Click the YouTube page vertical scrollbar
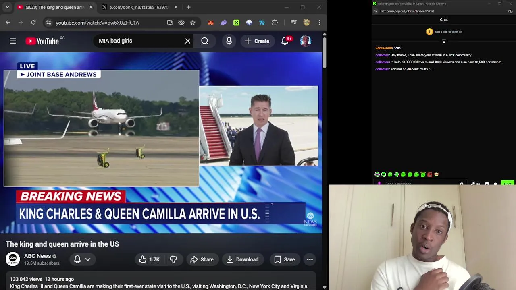This screenshot has width=516, height=290. coord(325,52)
